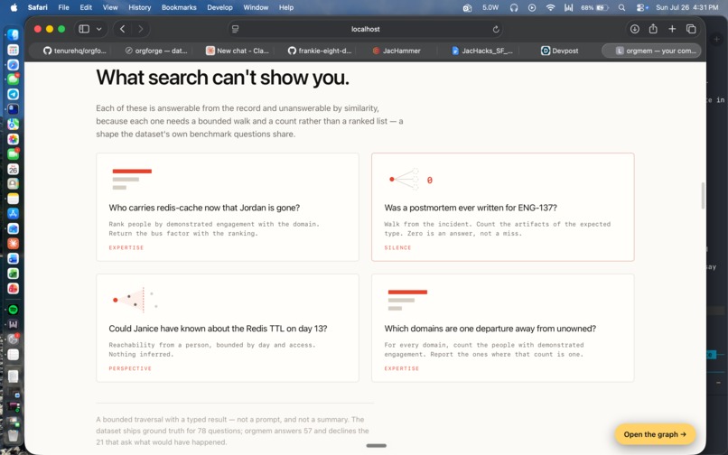
Task: Open the File menu
Action: click(x=63, y=7)
